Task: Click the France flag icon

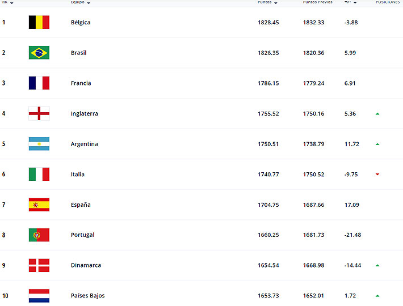Action: [x=39, y=83]
